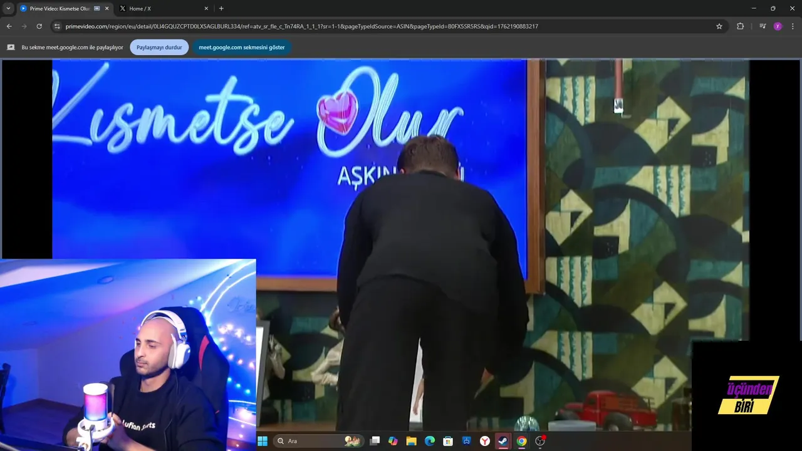
Task: Bookmark this page with the star icon
Action: pos(719,26)
